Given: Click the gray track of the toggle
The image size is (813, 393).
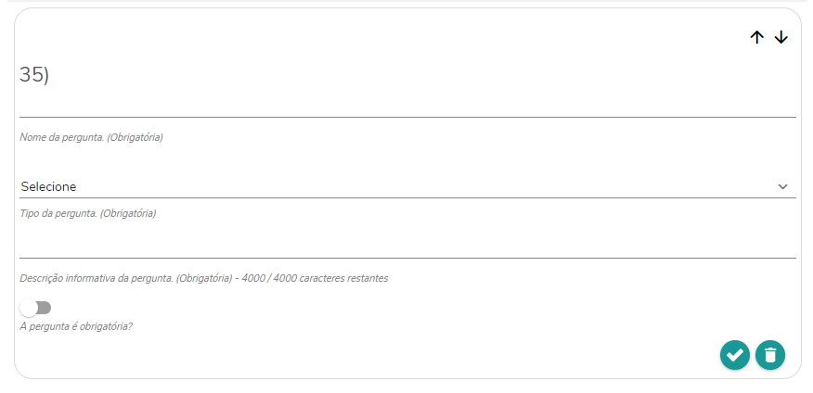Looking at the screenshot, I should pyautogui.click(x=45, y=308).
